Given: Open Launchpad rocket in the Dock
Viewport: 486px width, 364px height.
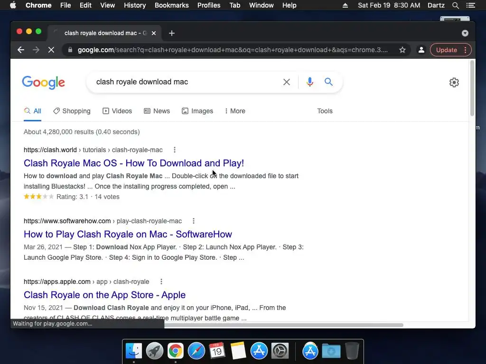Looking at the screenshot, I should pyautogui.click(x=155, y=351).
